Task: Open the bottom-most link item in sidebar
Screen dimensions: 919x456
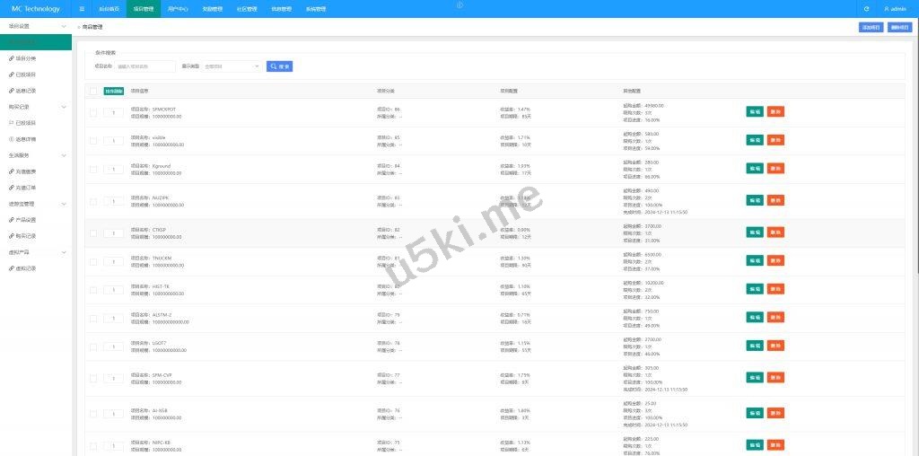Action: coord(25,267)
